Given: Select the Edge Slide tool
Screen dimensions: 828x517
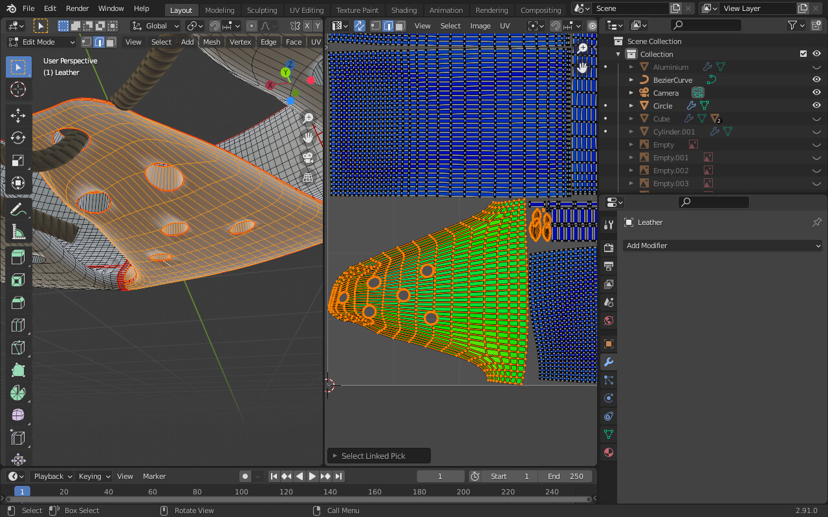Looking at the screenshot, I should (x=18, y=439).
